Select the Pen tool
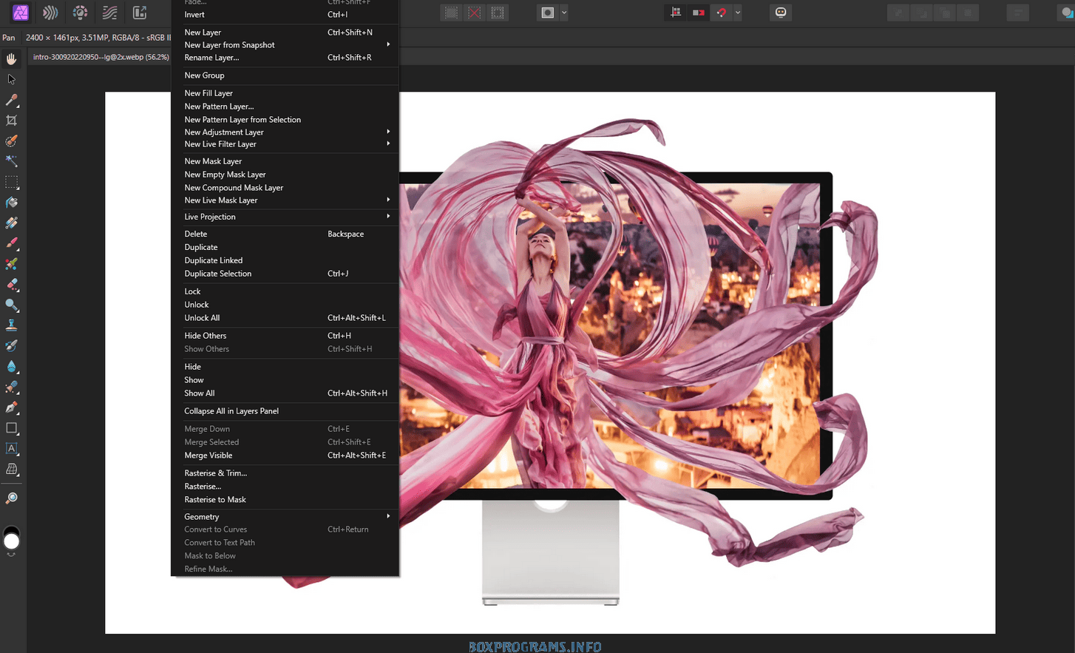Viewport: 1075px width, 653px height. [11, 407]
